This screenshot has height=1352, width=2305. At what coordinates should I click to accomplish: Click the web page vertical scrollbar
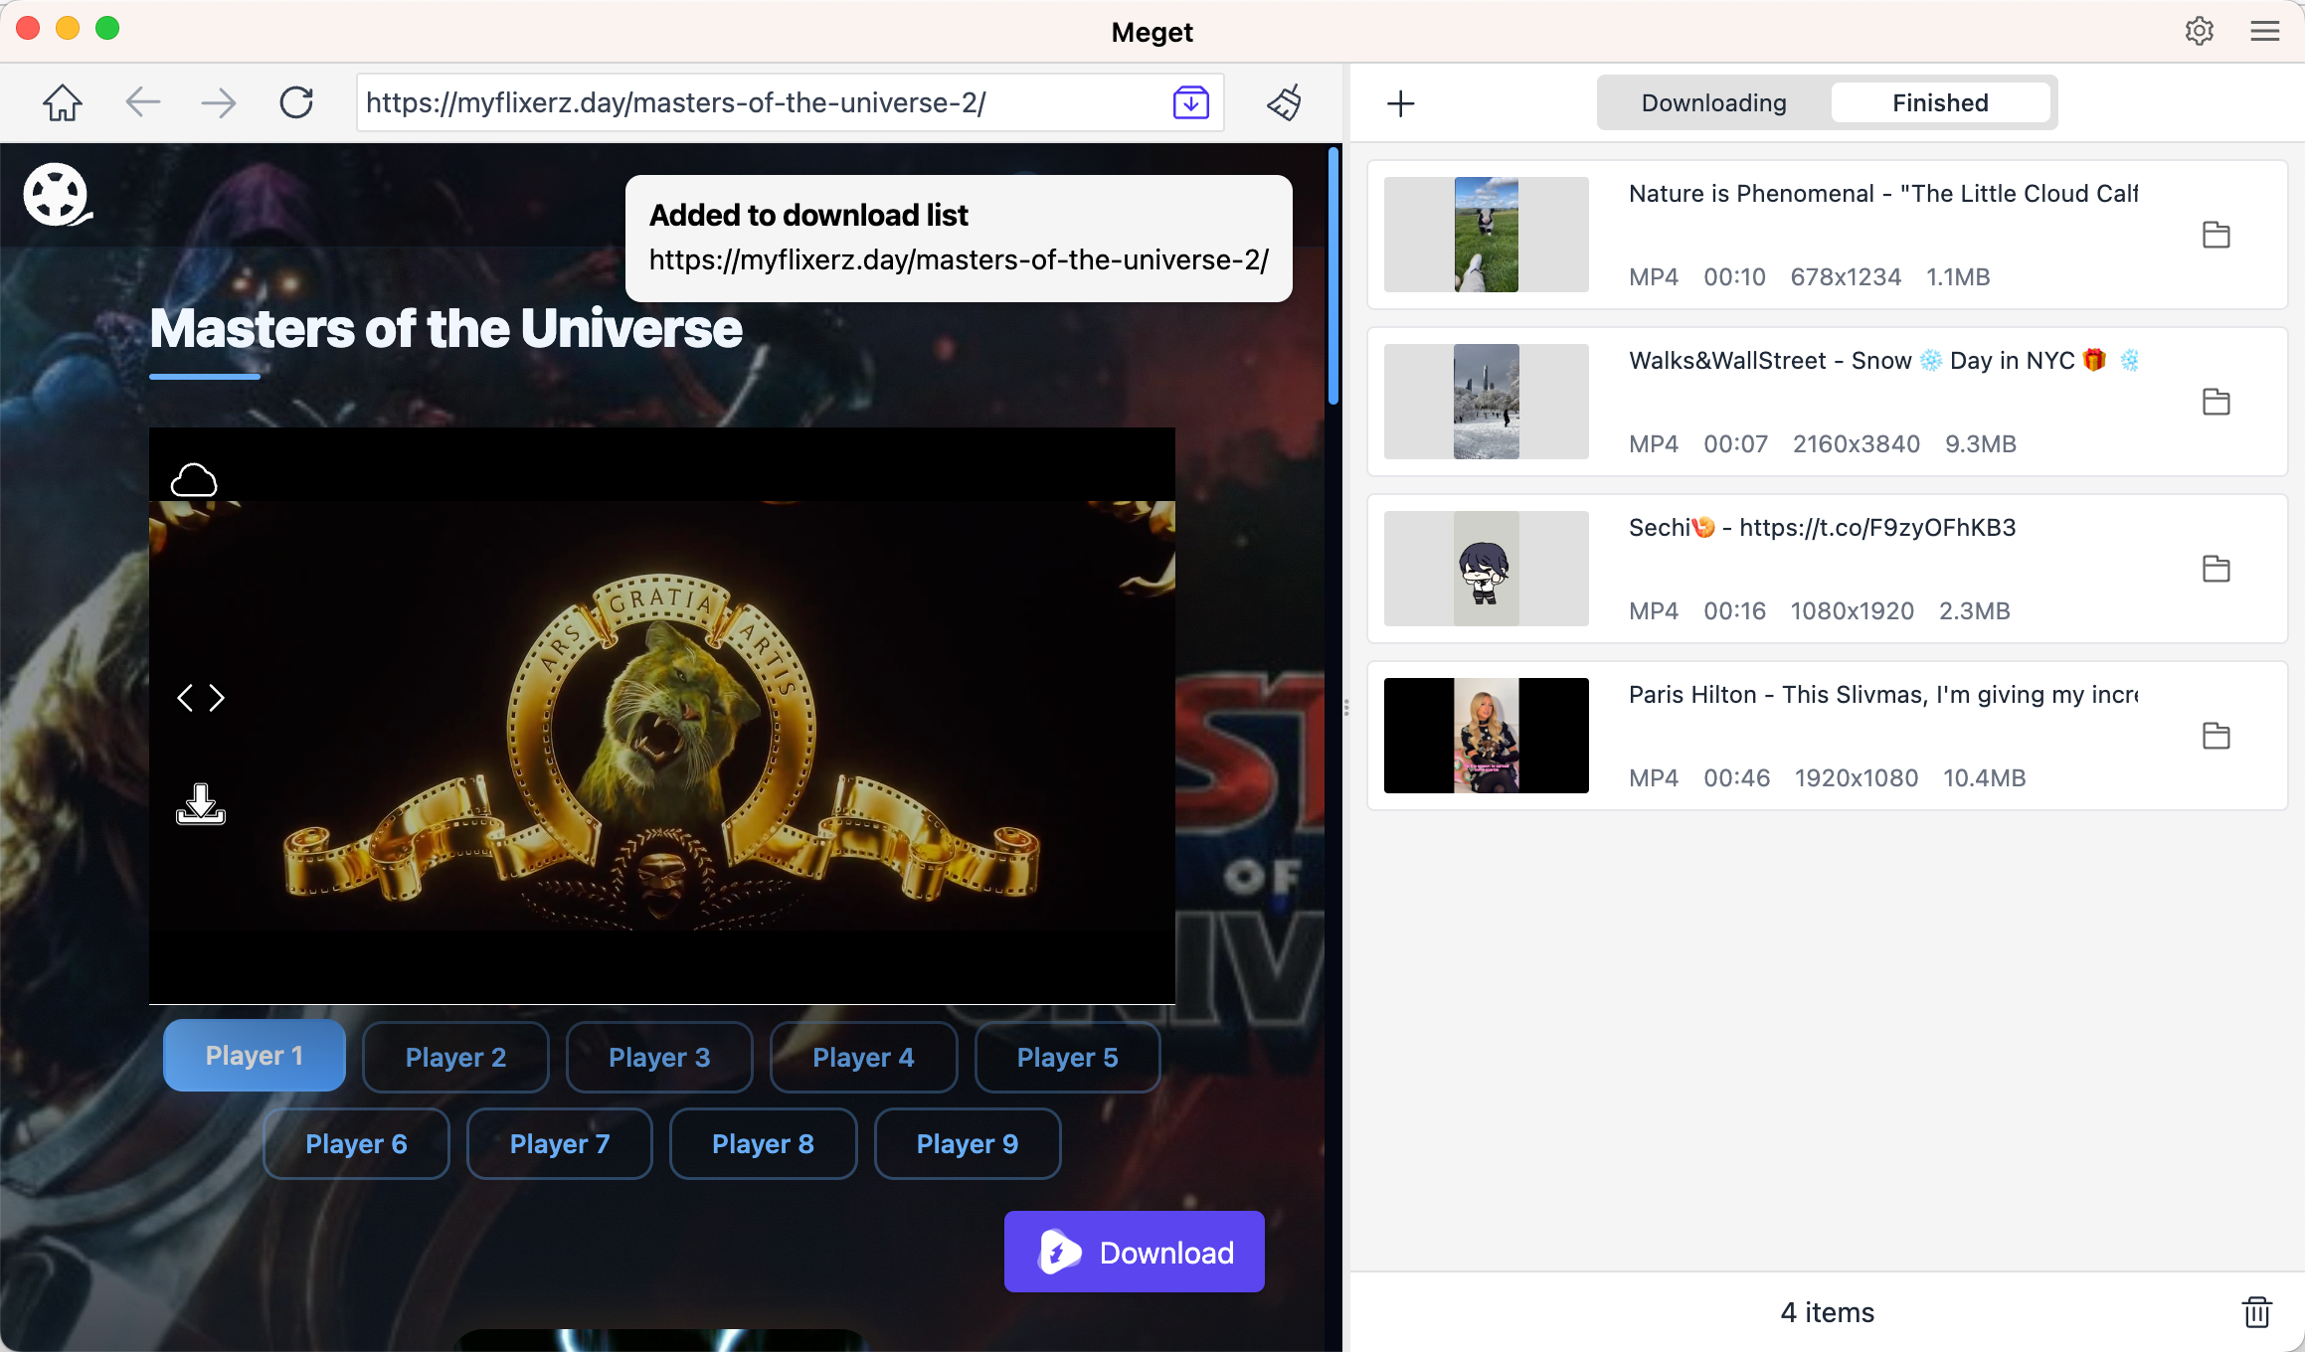[1333, 274]
